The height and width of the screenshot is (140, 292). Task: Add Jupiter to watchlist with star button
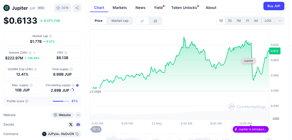pos(62,8)
